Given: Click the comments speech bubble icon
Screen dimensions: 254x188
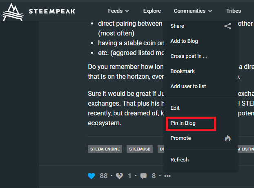Looking at the screenshot, I should click(x=143, y=176).
